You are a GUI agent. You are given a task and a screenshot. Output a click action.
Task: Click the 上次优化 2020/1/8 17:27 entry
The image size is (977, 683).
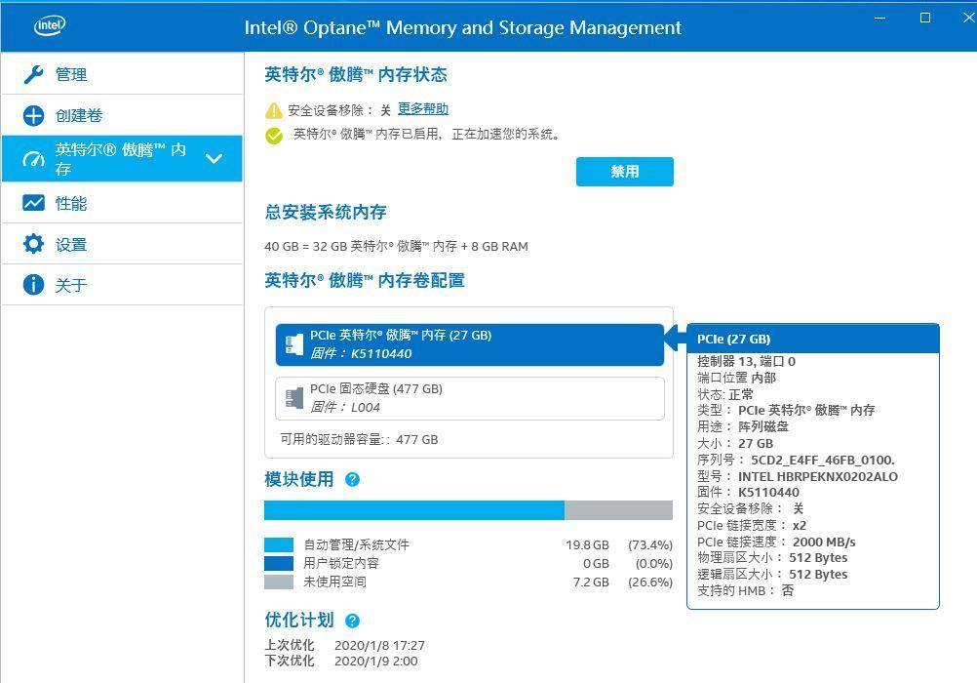pyautogui.click(x=344, y=645)
